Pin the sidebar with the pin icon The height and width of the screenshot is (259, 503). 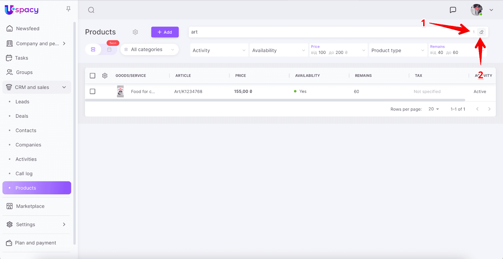68,9
